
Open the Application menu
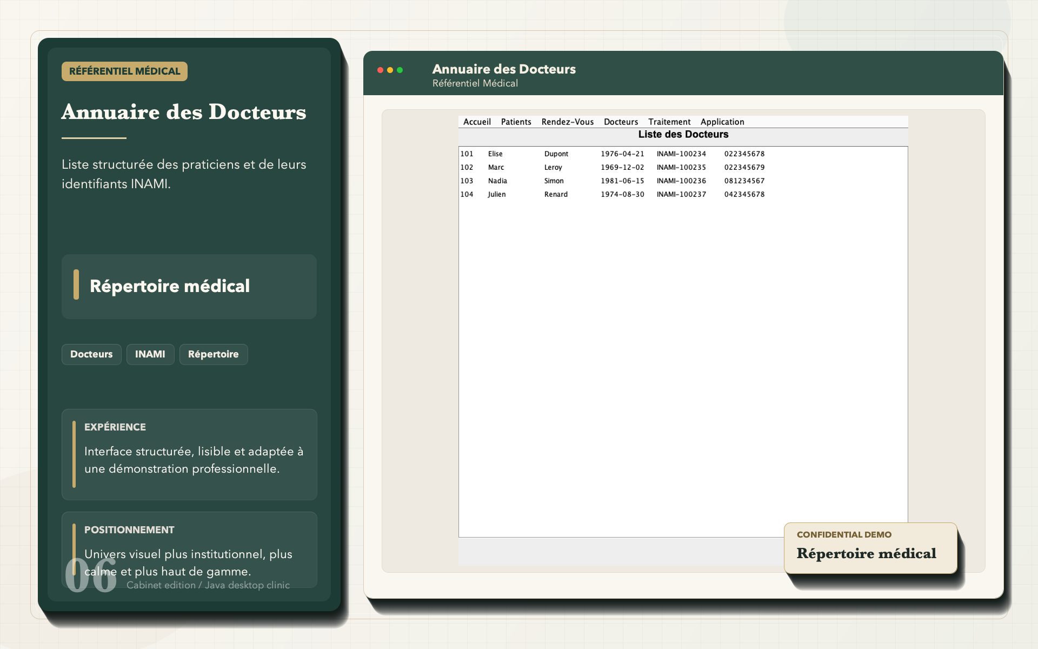[x=722, y=122]
